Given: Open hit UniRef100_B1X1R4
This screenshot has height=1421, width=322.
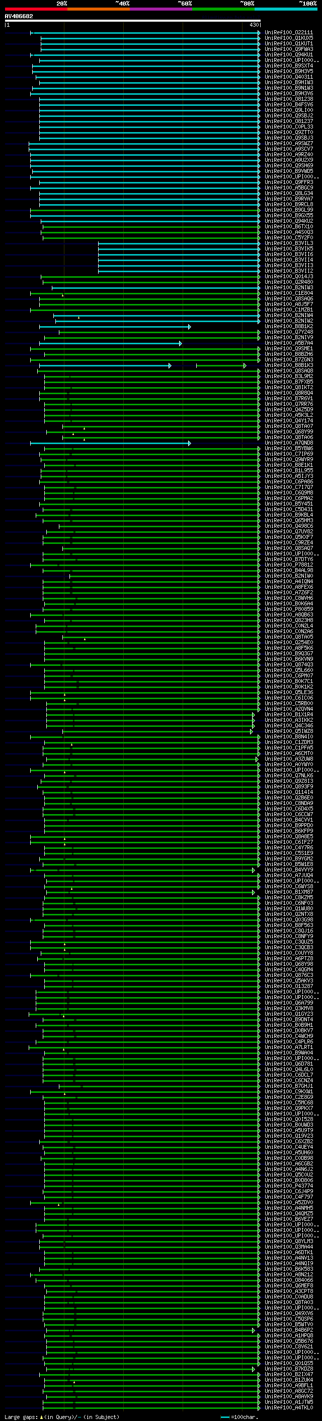Looking at the screenshot, I should [289, 714].
